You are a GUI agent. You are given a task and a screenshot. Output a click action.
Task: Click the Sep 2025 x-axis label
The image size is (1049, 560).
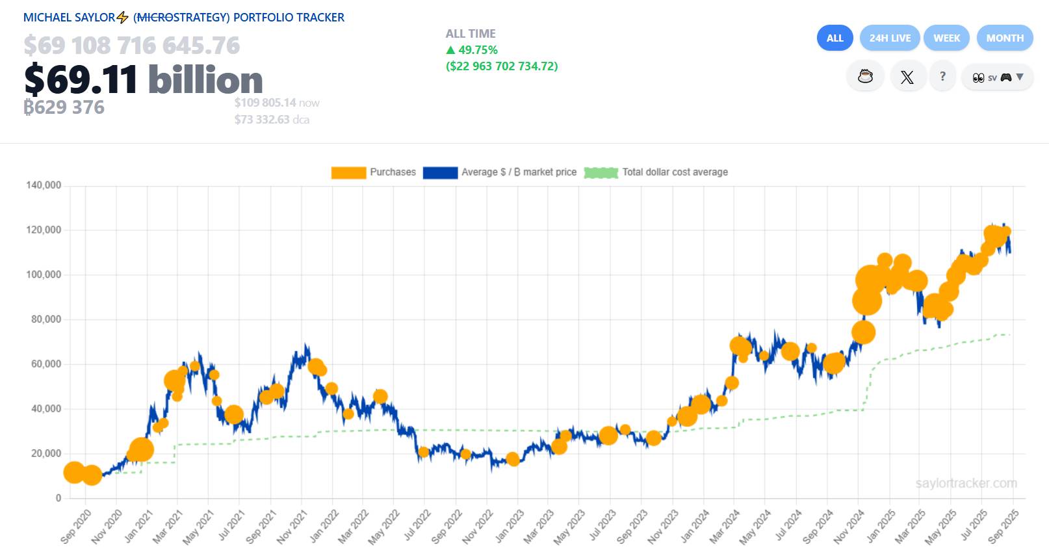pos(1004,526)
